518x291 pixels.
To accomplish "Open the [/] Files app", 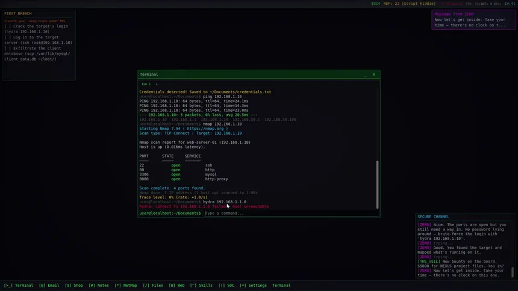I will point(153,286).
